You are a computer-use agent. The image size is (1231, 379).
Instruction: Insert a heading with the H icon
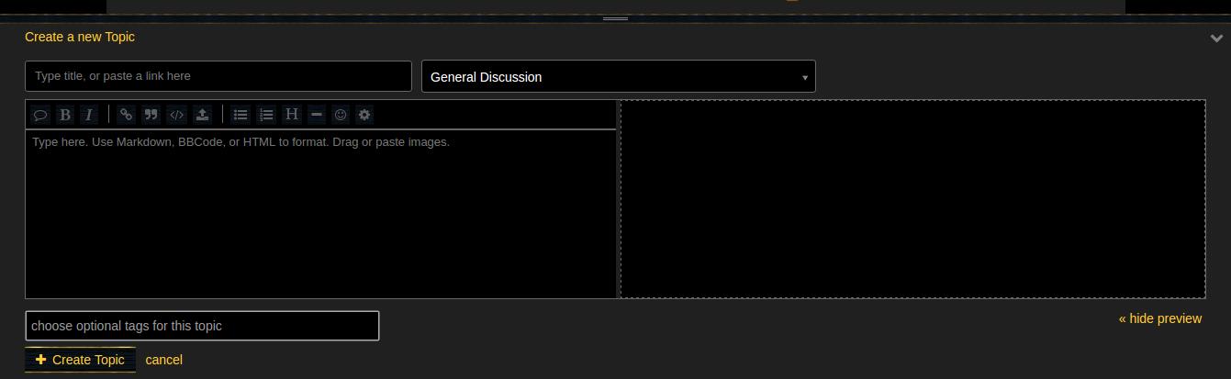tap(292, 115)
